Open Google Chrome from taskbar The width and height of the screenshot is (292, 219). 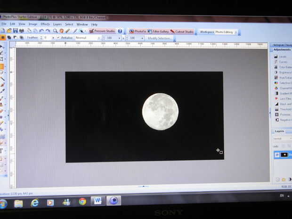pyautogui.click(x=82, y=202)
